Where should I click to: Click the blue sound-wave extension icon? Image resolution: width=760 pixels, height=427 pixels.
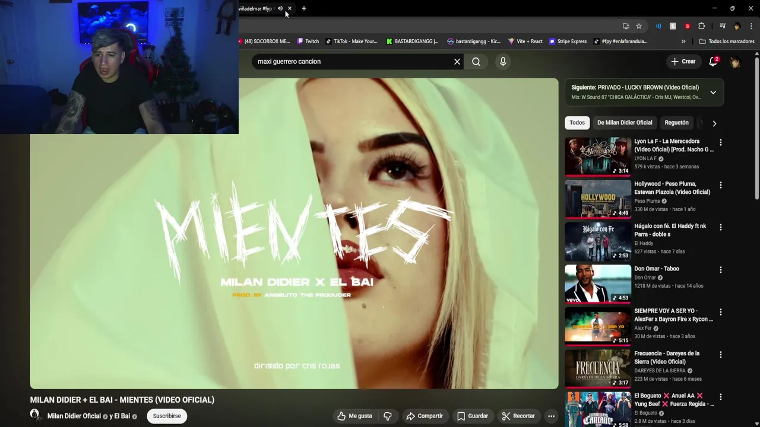[658, 26]
